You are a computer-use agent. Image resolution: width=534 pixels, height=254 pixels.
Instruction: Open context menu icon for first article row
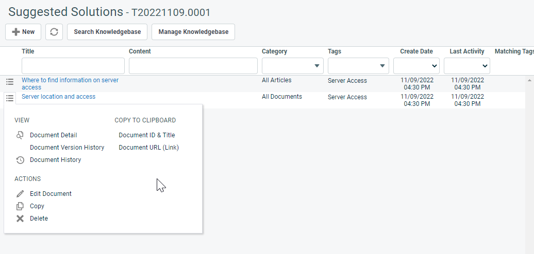(x=10, y=82)
